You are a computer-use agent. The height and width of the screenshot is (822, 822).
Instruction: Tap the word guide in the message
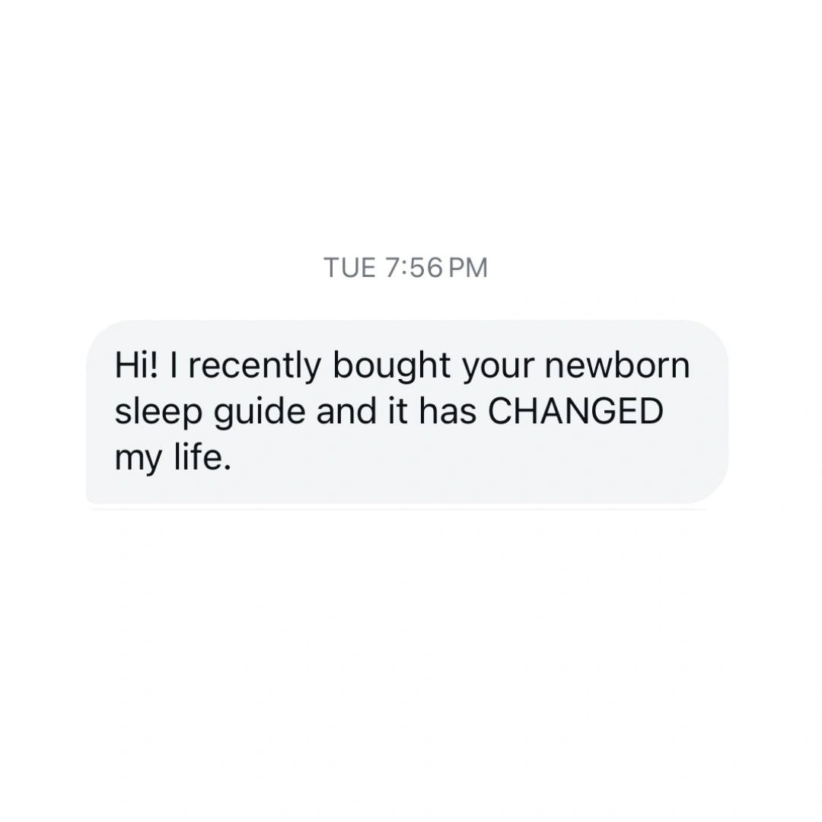(x=260, y=413)
